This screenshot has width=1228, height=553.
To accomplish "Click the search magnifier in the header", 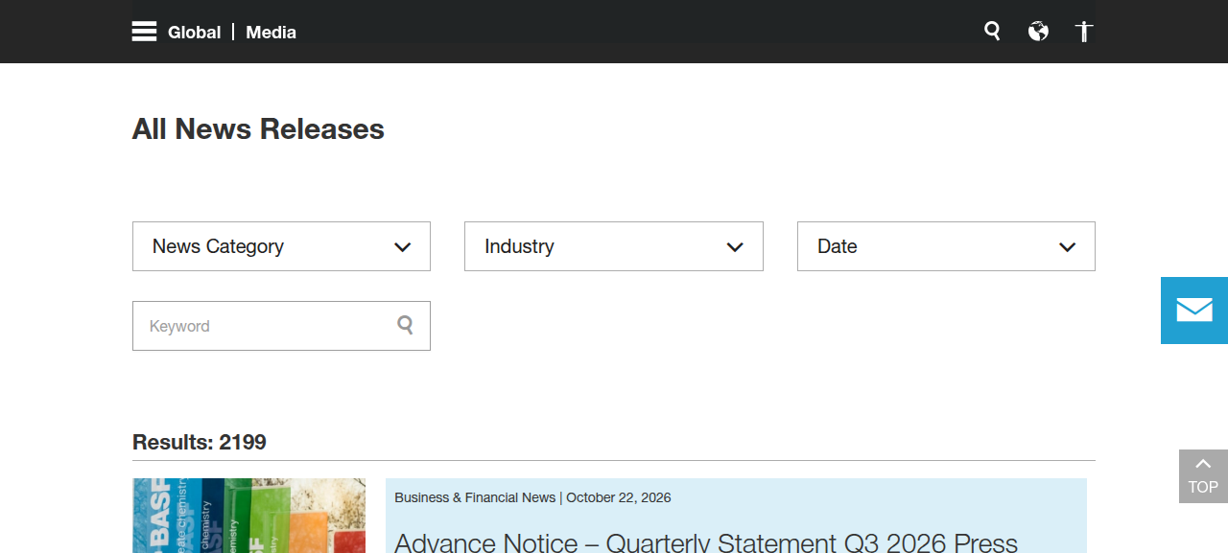I will (x=992, y=32).
